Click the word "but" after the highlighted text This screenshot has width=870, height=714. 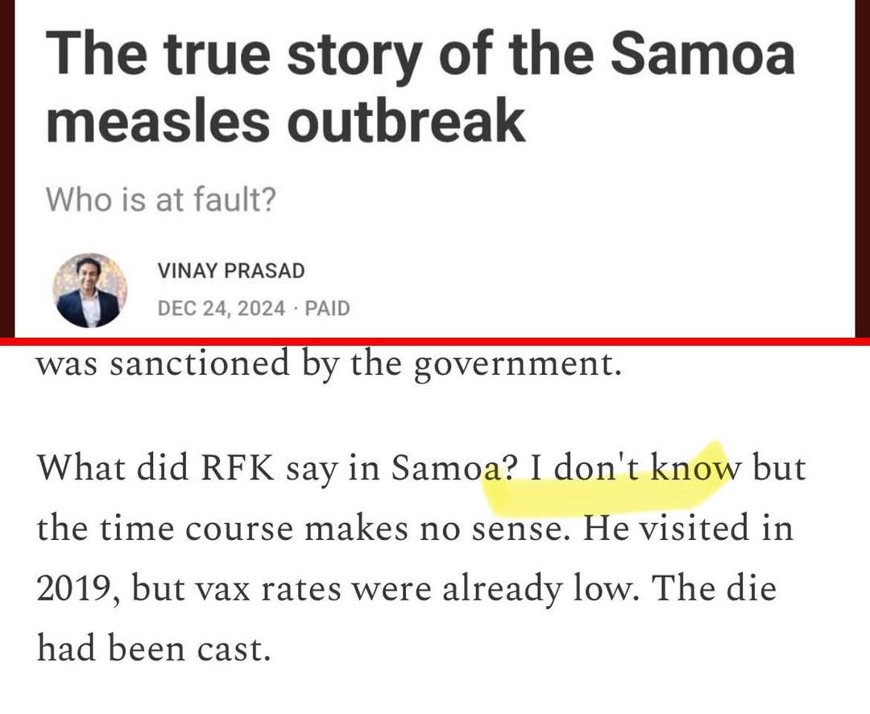(x=778, y=468)
